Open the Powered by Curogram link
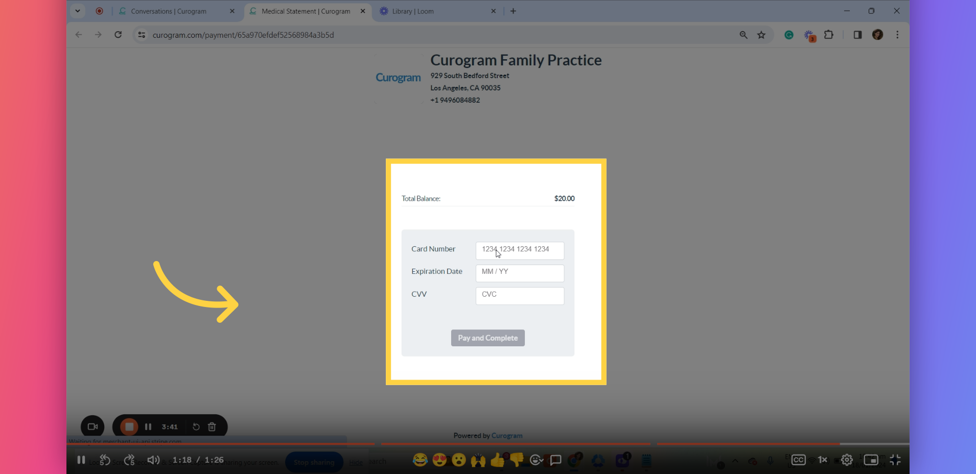This screenshot has width=976, height=474. tap(507, 436)
